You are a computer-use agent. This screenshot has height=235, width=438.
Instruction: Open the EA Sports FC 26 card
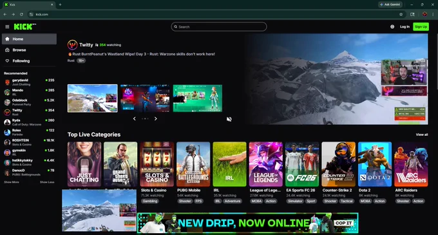coord(302,164)
